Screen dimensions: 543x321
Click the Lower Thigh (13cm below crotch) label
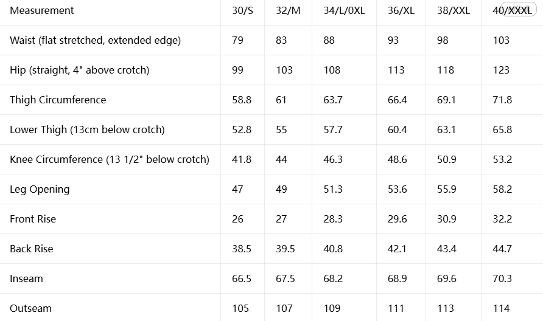coord(87,129)
